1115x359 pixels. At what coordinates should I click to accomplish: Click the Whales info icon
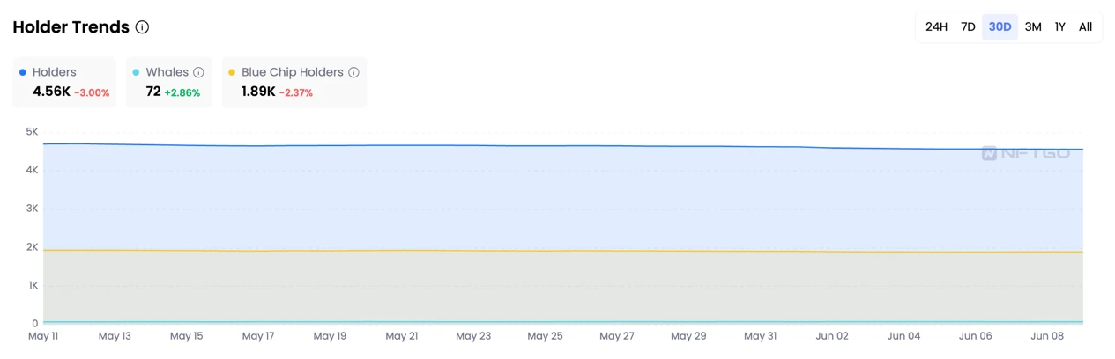pyautogui.click(x=198, y=72)
